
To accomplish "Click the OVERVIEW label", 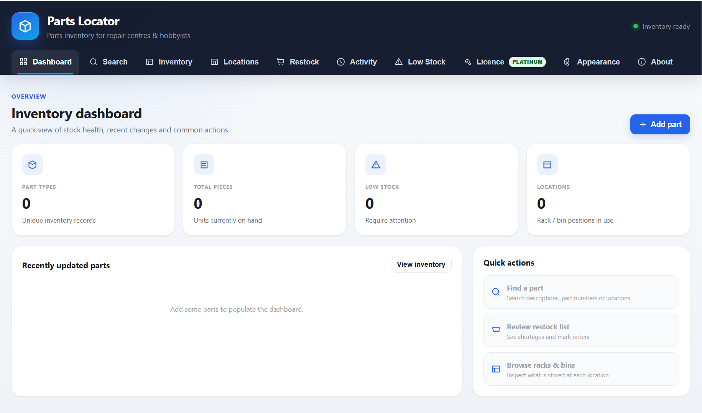I will pyautogui.click(x=29, y=97).
